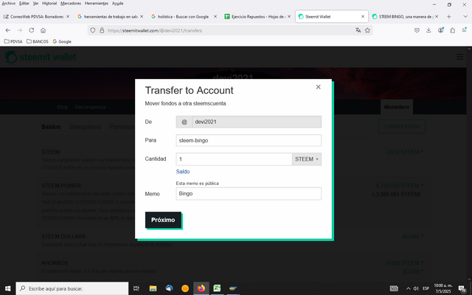
Task: Open the Windows Start menu
Action: (x=7, y=288)
